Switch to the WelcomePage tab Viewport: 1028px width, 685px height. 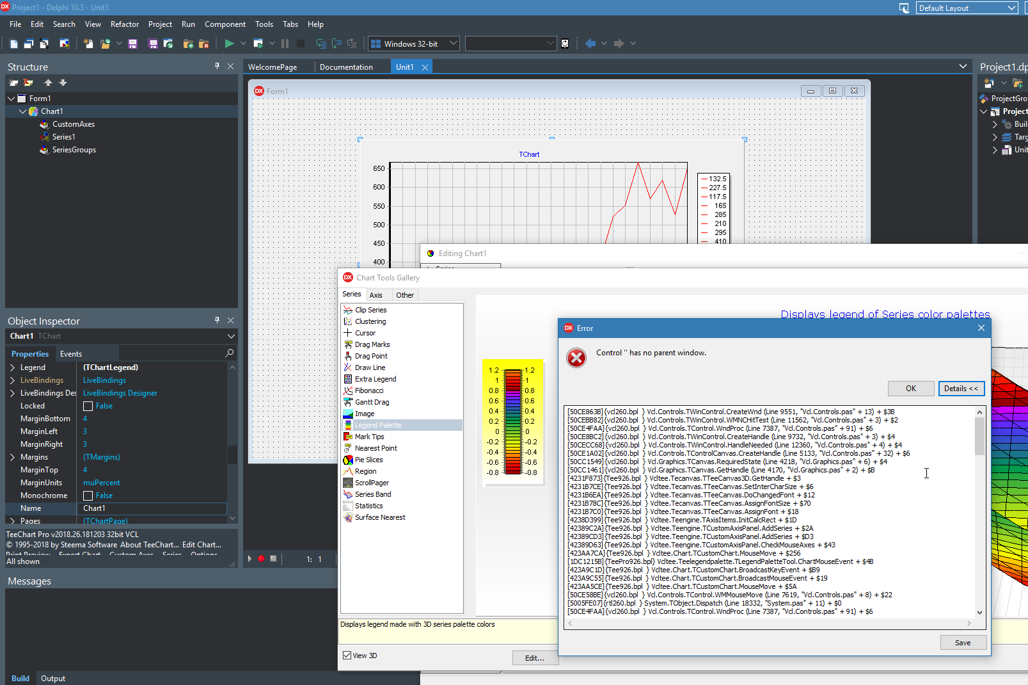(x=273, y=67)
